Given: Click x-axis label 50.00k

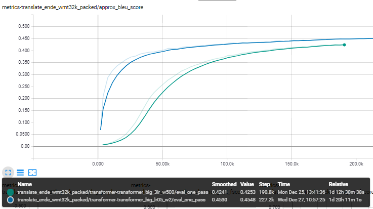Looking at the screenshot, I should point(162,164).
